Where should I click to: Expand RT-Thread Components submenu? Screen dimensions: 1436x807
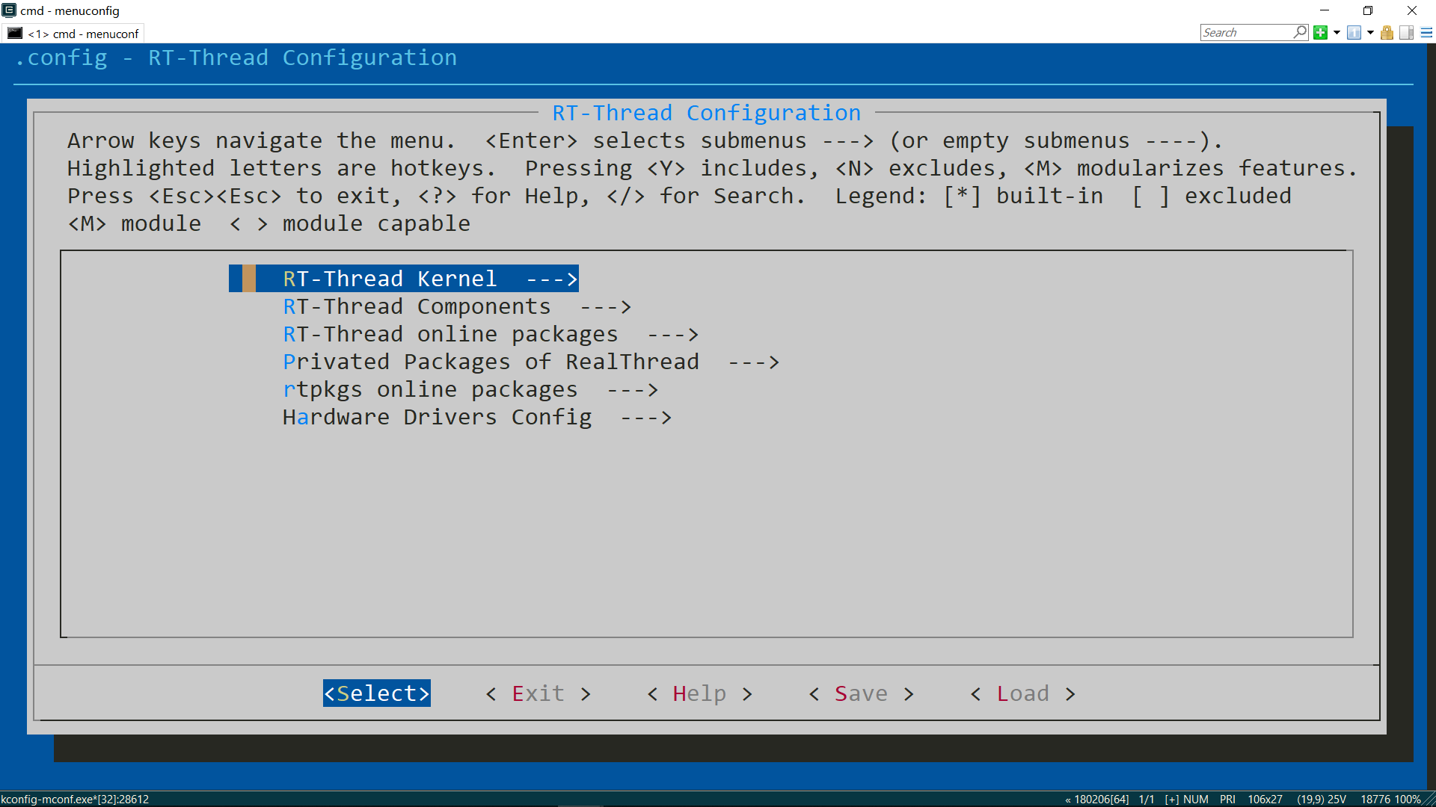[455, 306]
